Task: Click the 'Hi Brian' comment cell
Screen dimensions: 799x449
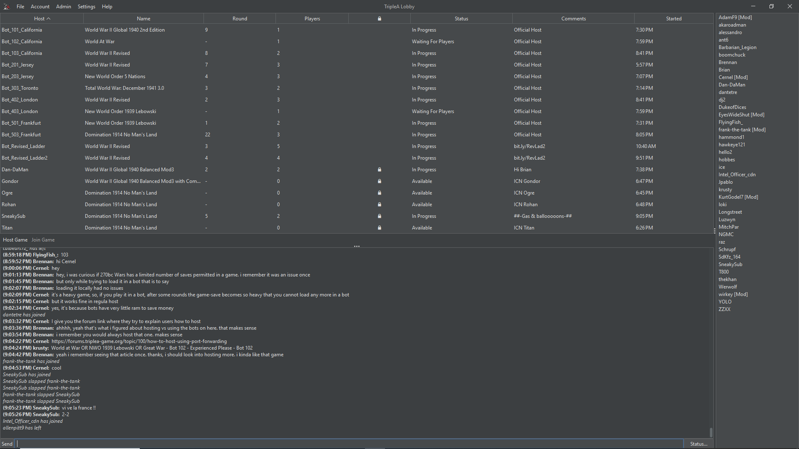Action: point(522,170)
